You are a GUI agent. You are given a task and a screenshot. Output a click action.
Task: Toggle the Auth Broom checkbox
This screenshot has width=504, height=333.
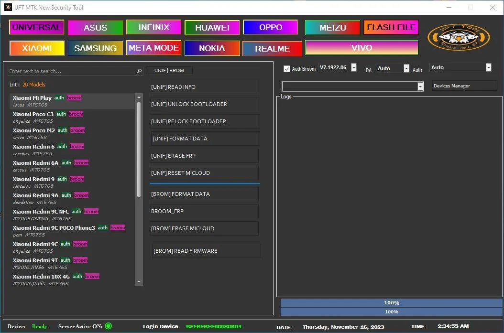pyautogui.click(x=287, y=69)
